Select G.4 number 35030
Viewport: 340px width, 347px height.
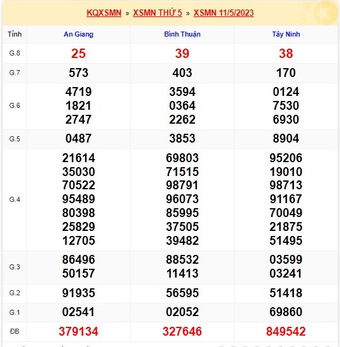click(78, 172)
